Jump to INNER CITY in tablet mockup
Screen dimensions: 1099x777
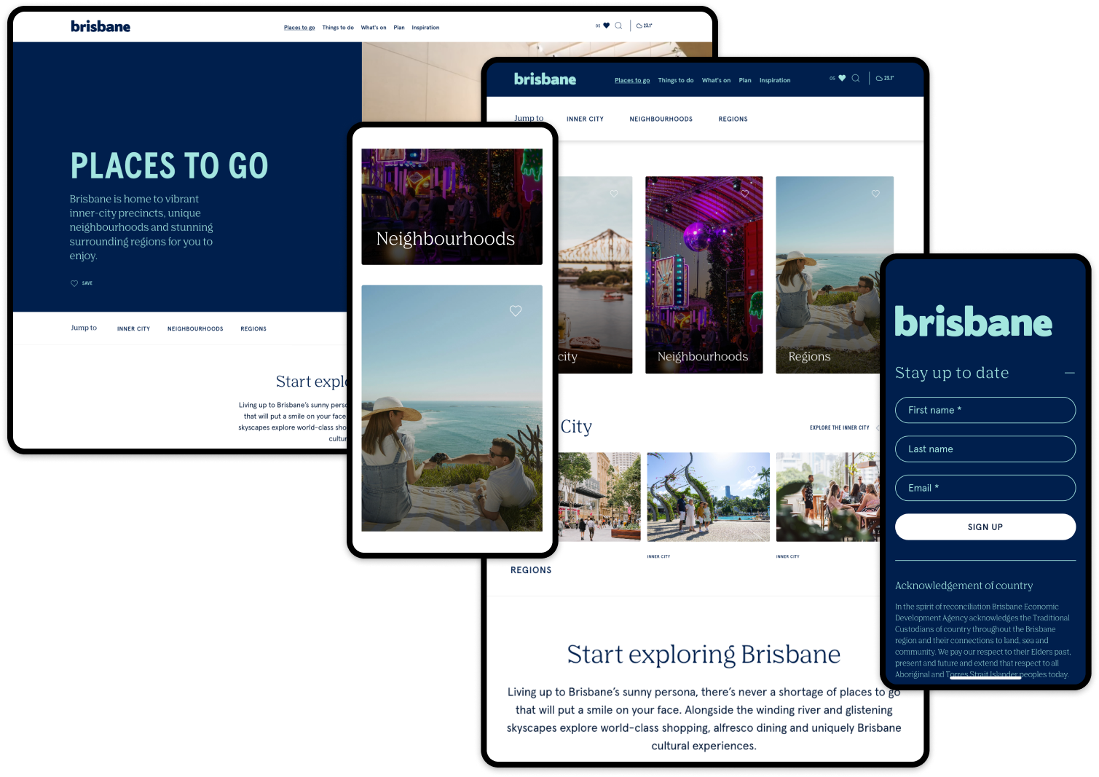(585, 119)
